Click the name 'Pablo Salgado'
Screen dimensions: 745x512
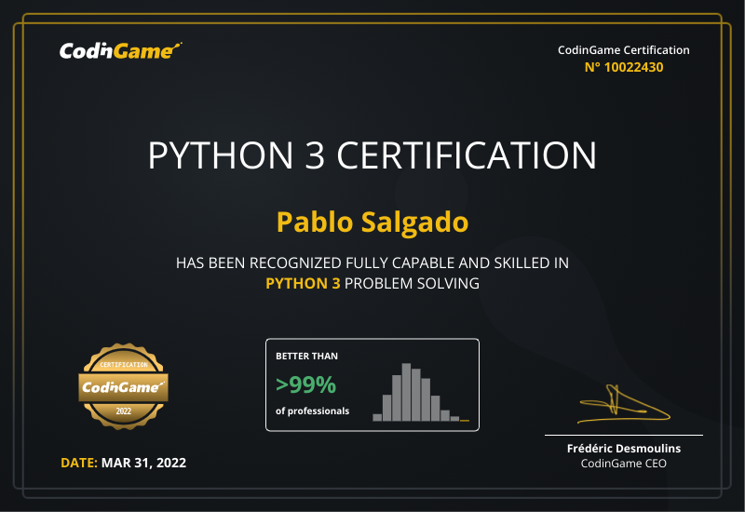pyautogui.click(x=372, y=222)
